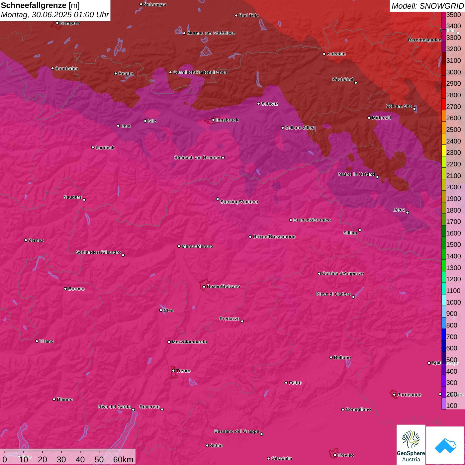
Task: Click the "Sonthofen" map label
Action: pos(67,68)
